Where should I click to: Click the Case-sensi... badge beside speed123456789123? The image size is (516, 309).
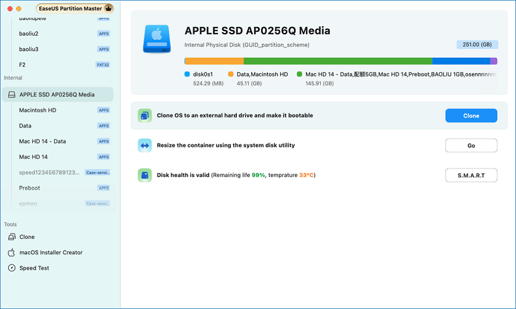[98, 172]
